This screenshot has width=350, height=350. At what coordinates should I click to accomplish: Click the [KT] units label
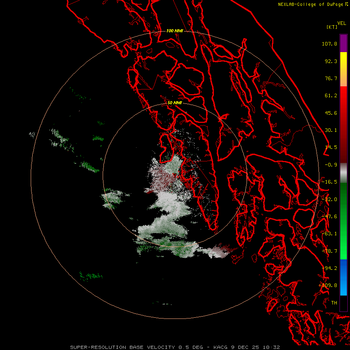[332, 27]
